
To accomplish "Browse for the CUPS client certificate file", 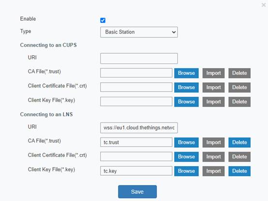I will (186, 87).
